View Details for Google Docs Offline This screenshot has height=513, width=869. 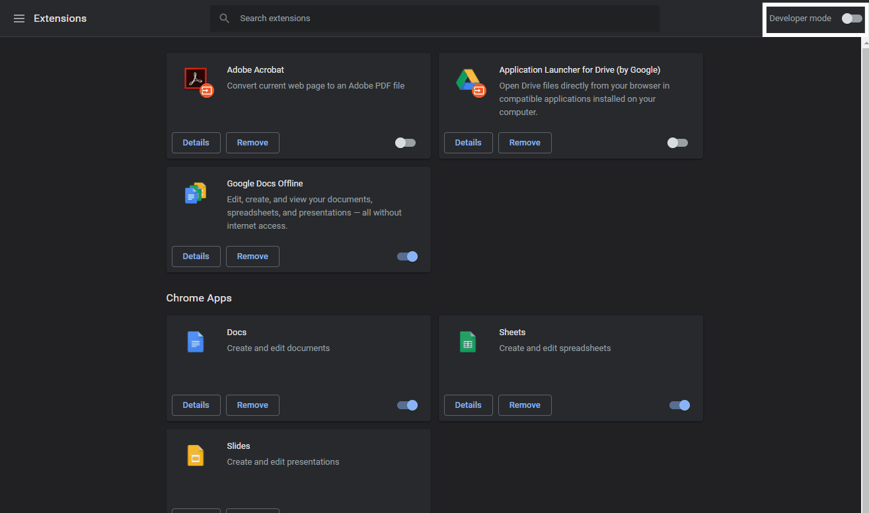click(x=196, y=256)
